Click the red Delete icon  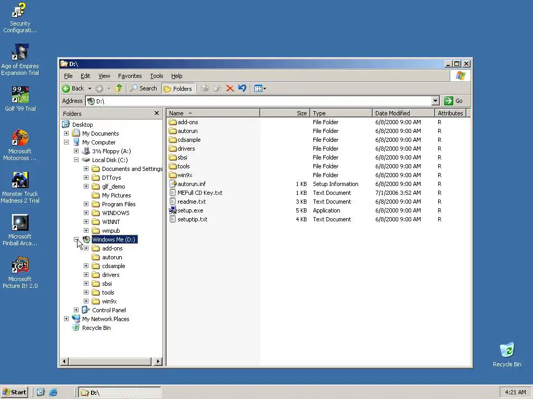click(230, 88)
